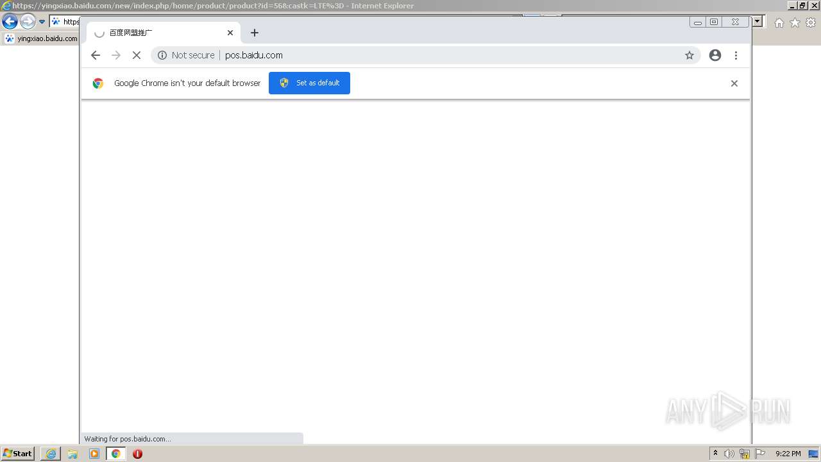
Task: Click Chrome's forward navigation arrow
Action: tap(116, 55)
